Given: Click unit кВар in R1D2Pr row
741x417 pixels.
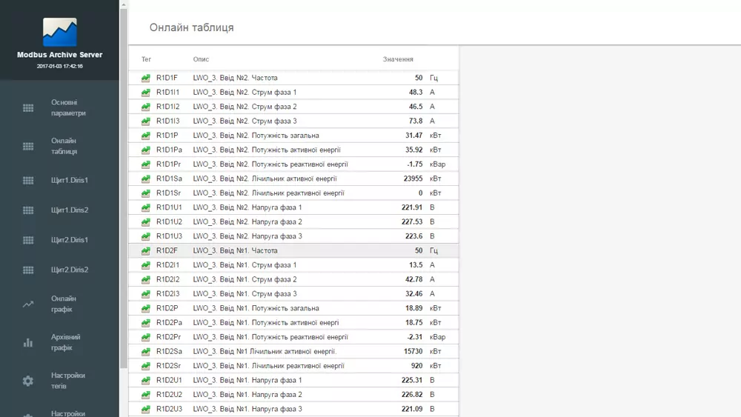Looking at the screenshot, I should point(438,337).
